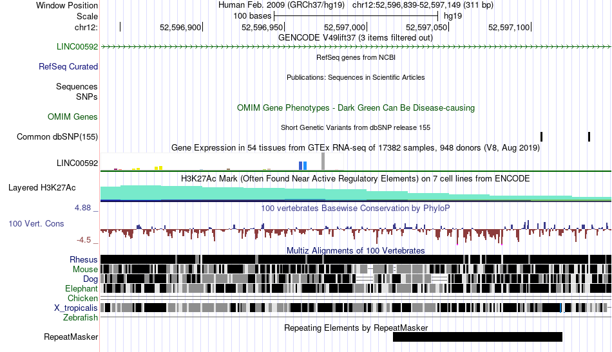The height and width of the screenshot is (352, 612).
Task: Click the OMIM Genes track label
Action: point(73,117)
